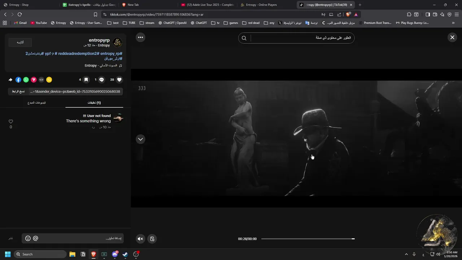
Task: Share the video via WhatsApp
Action: [26, 80]
